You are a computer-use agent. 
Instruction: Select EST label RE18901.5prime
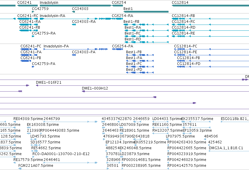click(x=134, y=130)
